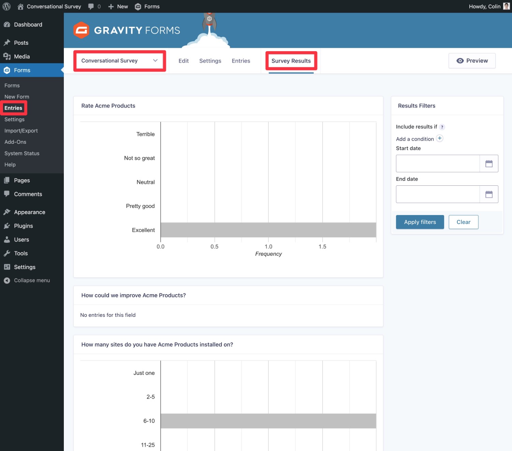The image size is (512, 451).
Task: Click the Forms sidebar icon
Action: pyautogui.click(x=7, y=70)
